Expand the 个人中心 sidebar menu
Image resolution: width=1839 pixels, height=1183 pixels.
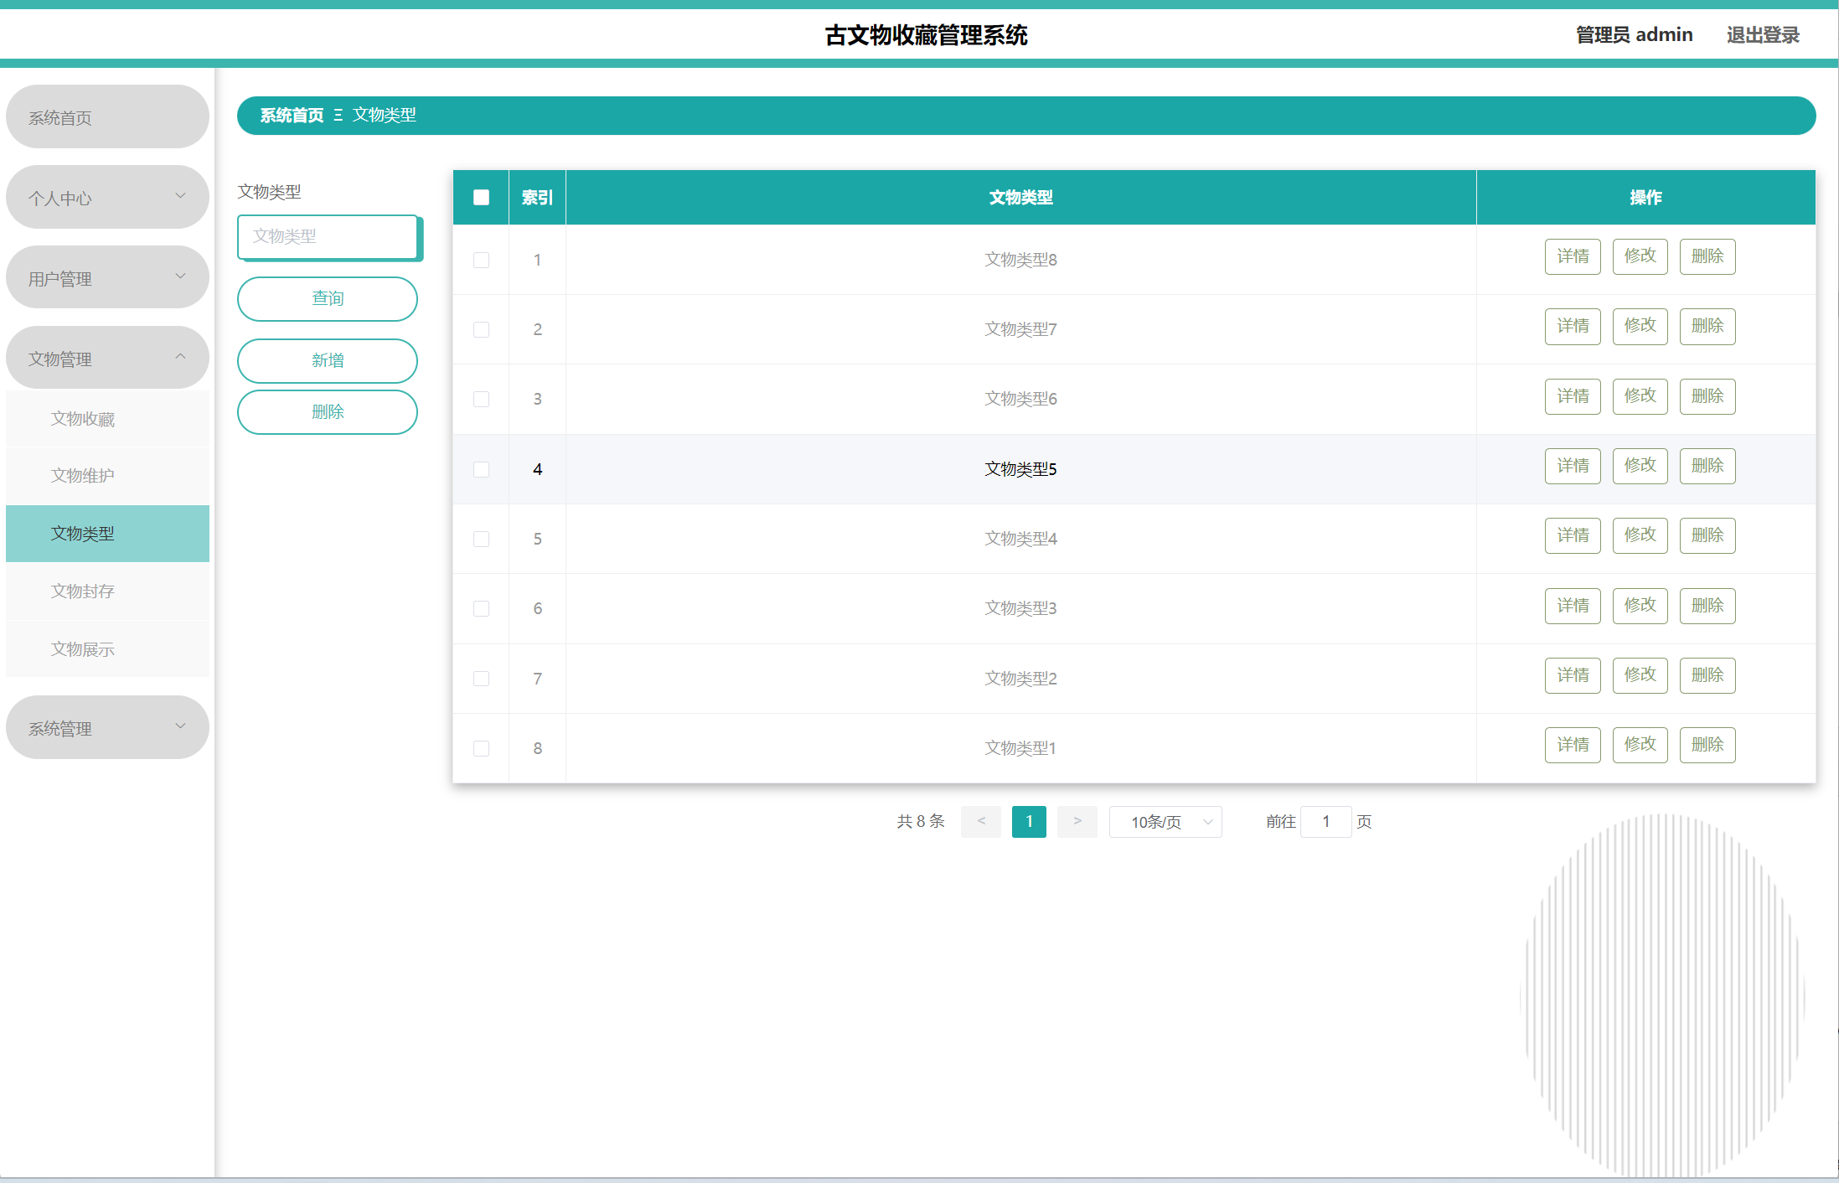pyautogui.click(x=107, y=197)
